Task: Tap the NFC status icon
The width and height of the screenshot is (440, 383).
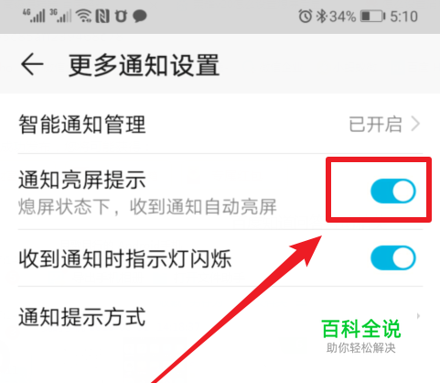Action: tap(102, 16)
